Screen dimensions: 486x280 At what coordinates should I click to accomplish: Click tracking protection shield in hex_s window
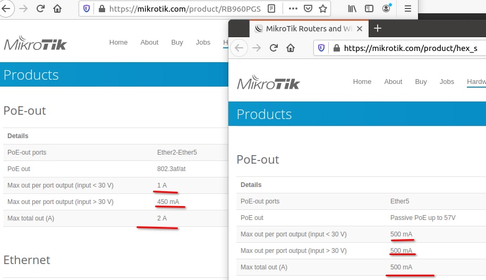pos(321,48)
